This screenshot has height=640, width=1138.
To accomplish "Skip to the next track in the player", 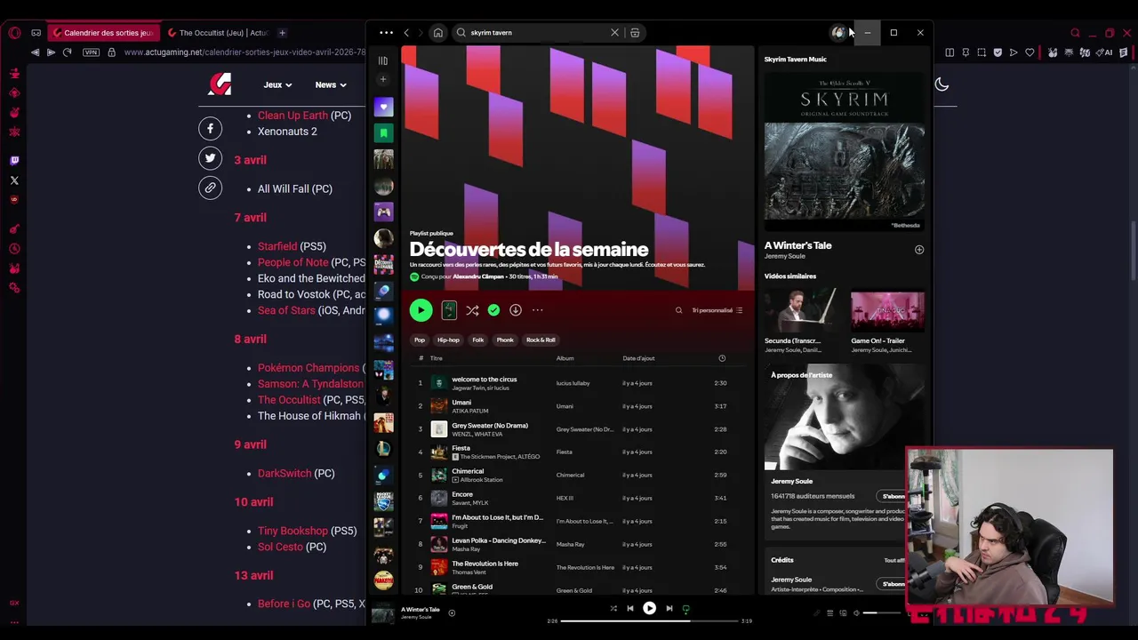I will (669, 609).
